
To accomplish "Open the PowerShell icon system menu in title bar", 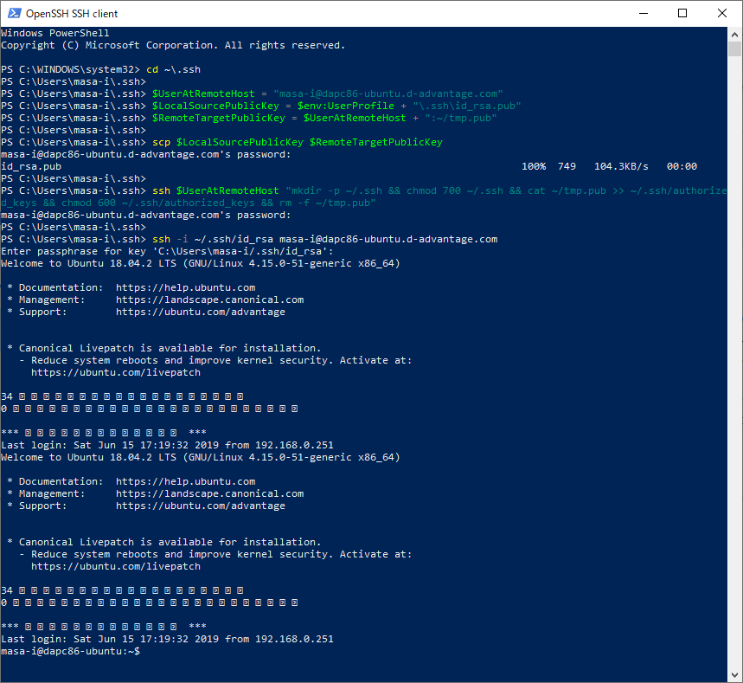I will 14,13.
